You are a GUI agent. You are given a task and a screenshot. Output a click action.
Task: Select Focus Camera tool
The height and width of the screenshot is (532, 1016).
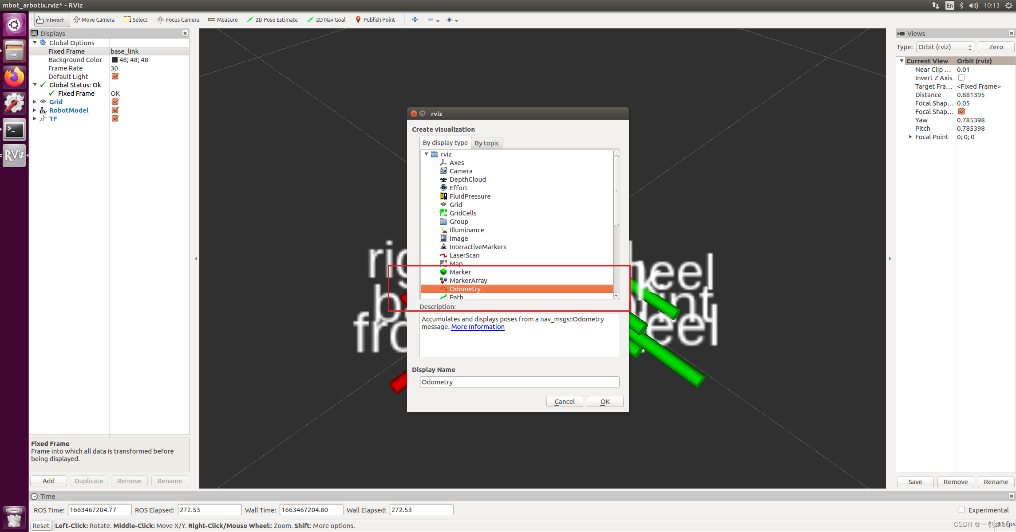click(x=178, y=20)
